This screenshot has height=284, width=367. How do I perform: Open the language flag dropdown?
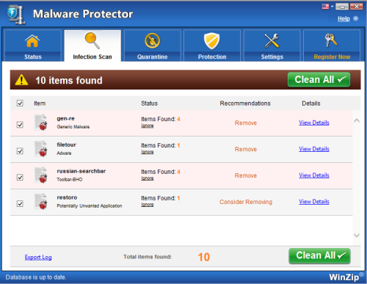(x=327, y=7)
